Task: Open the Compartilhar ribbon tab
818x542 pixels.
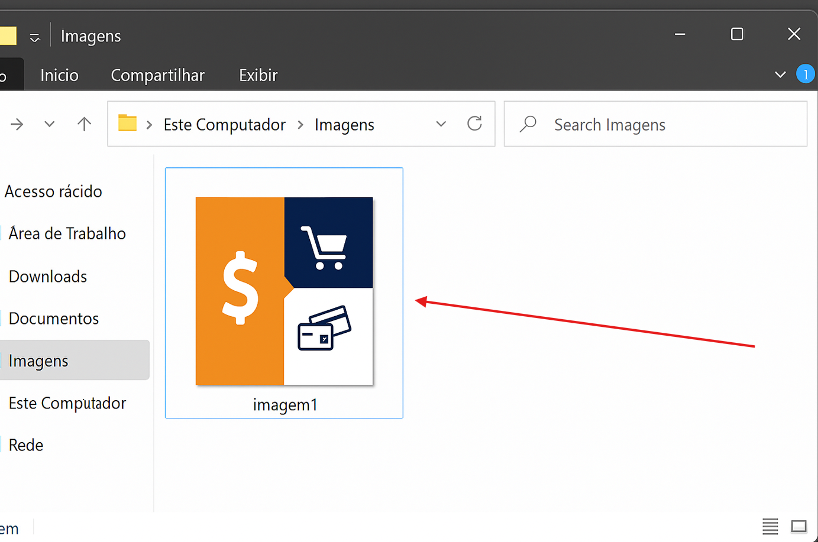Action: (157, 75)
